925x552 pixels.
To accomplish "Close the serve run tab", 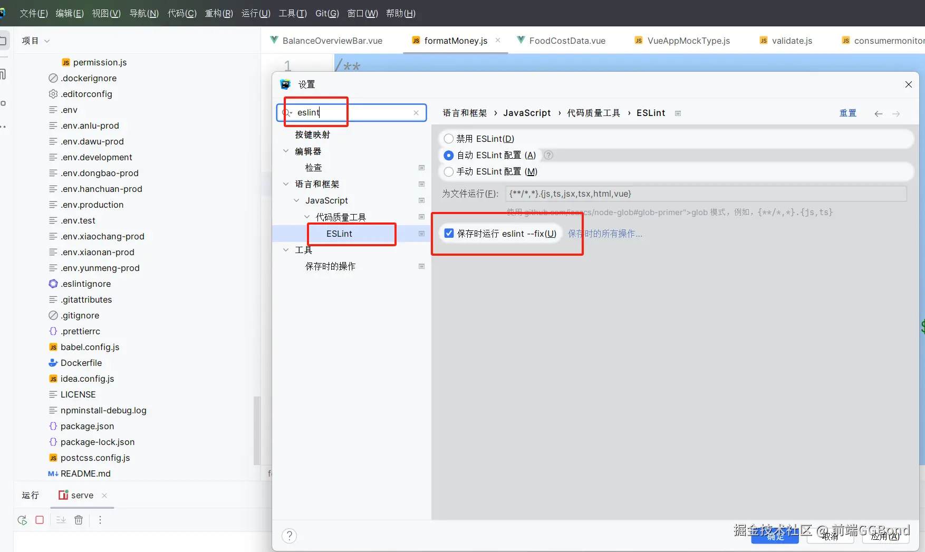I will [104, 495].
